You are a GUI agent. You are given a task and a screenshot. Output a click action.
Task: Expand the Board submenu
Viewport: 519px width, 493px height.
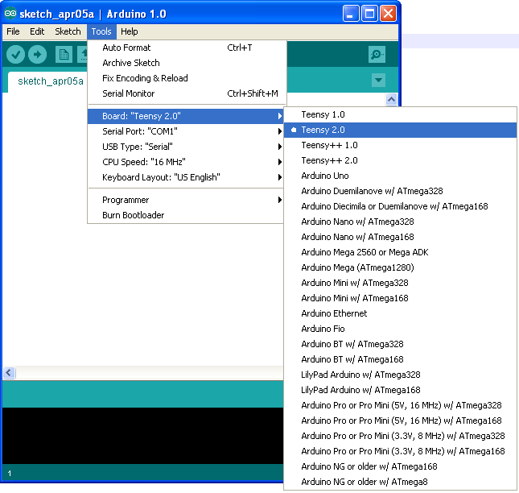coord(186,116)
